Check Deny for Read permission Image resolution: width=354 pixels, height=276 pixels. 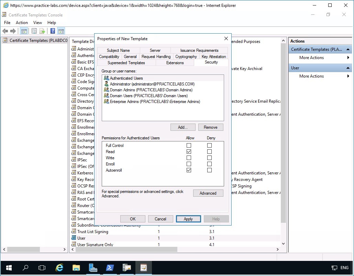pos(210,151)
